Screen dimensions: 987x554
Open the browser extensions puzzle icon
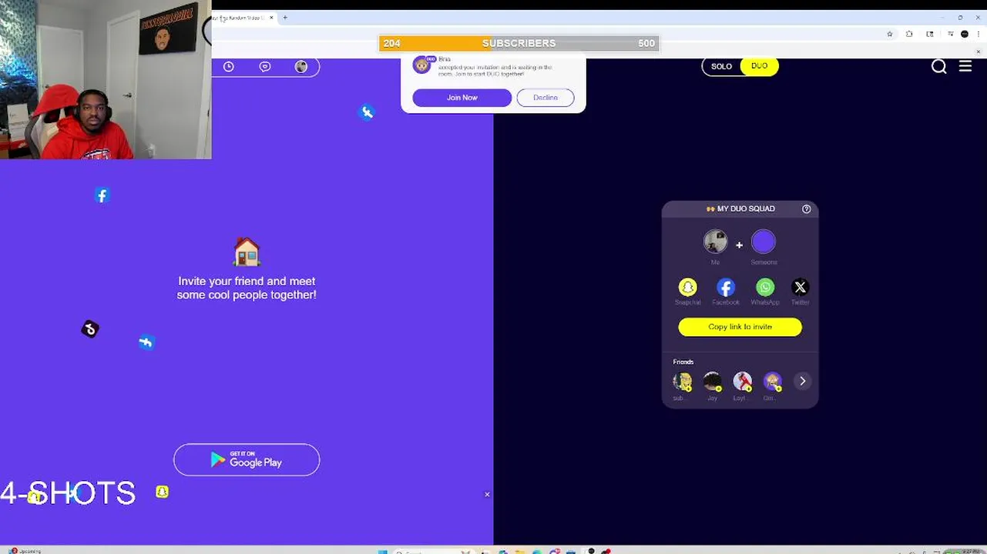[x=909, y=34]
